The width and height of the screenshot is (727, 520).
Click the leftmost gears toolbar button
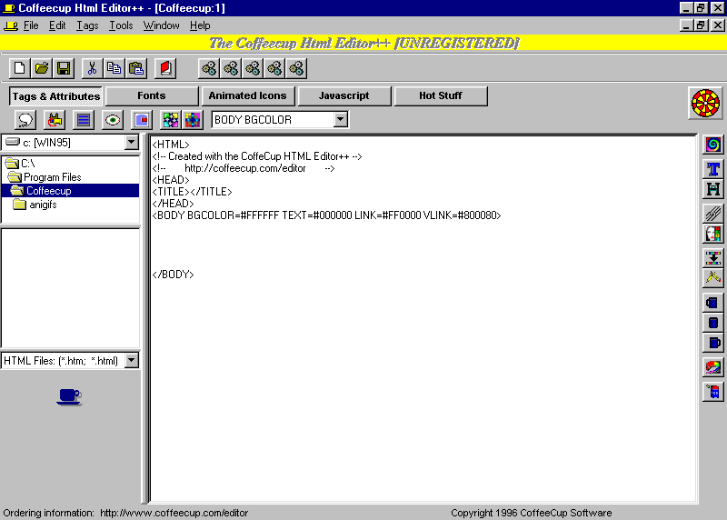point(209,69)
